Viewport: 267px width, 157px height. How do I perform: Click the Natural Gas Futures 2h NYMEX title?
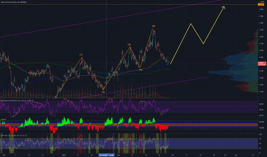[14, 2]
